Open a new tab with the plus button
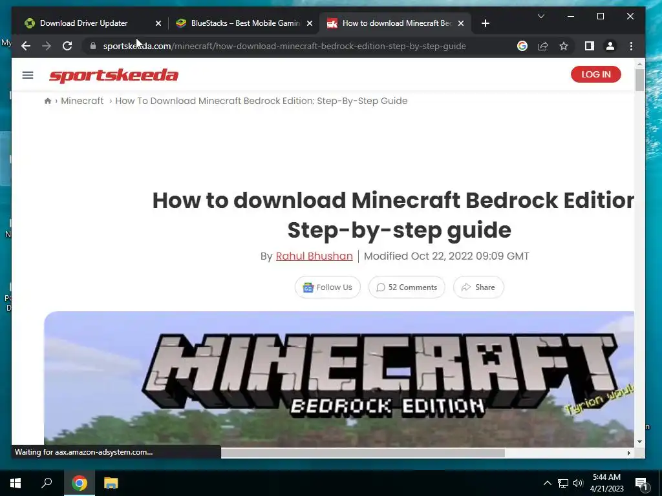Image resolution: width=662 pixels, height=496 pixels. click(x=486, y=23)
